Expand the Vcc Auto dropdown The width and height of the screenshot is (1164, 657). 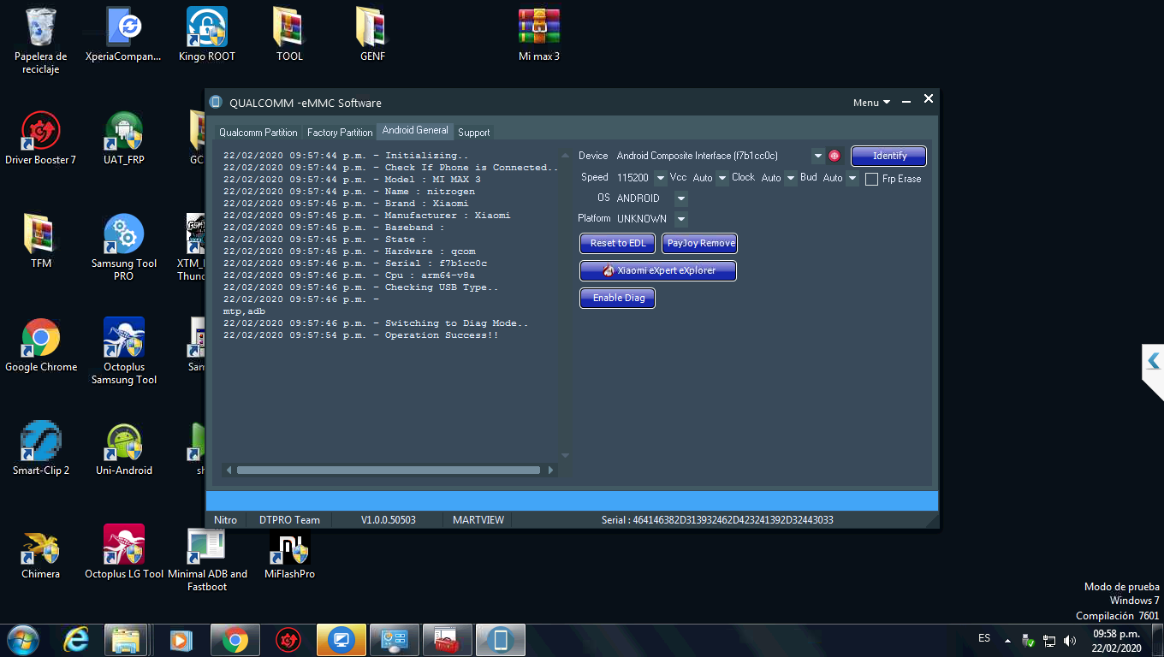(722, 178)
